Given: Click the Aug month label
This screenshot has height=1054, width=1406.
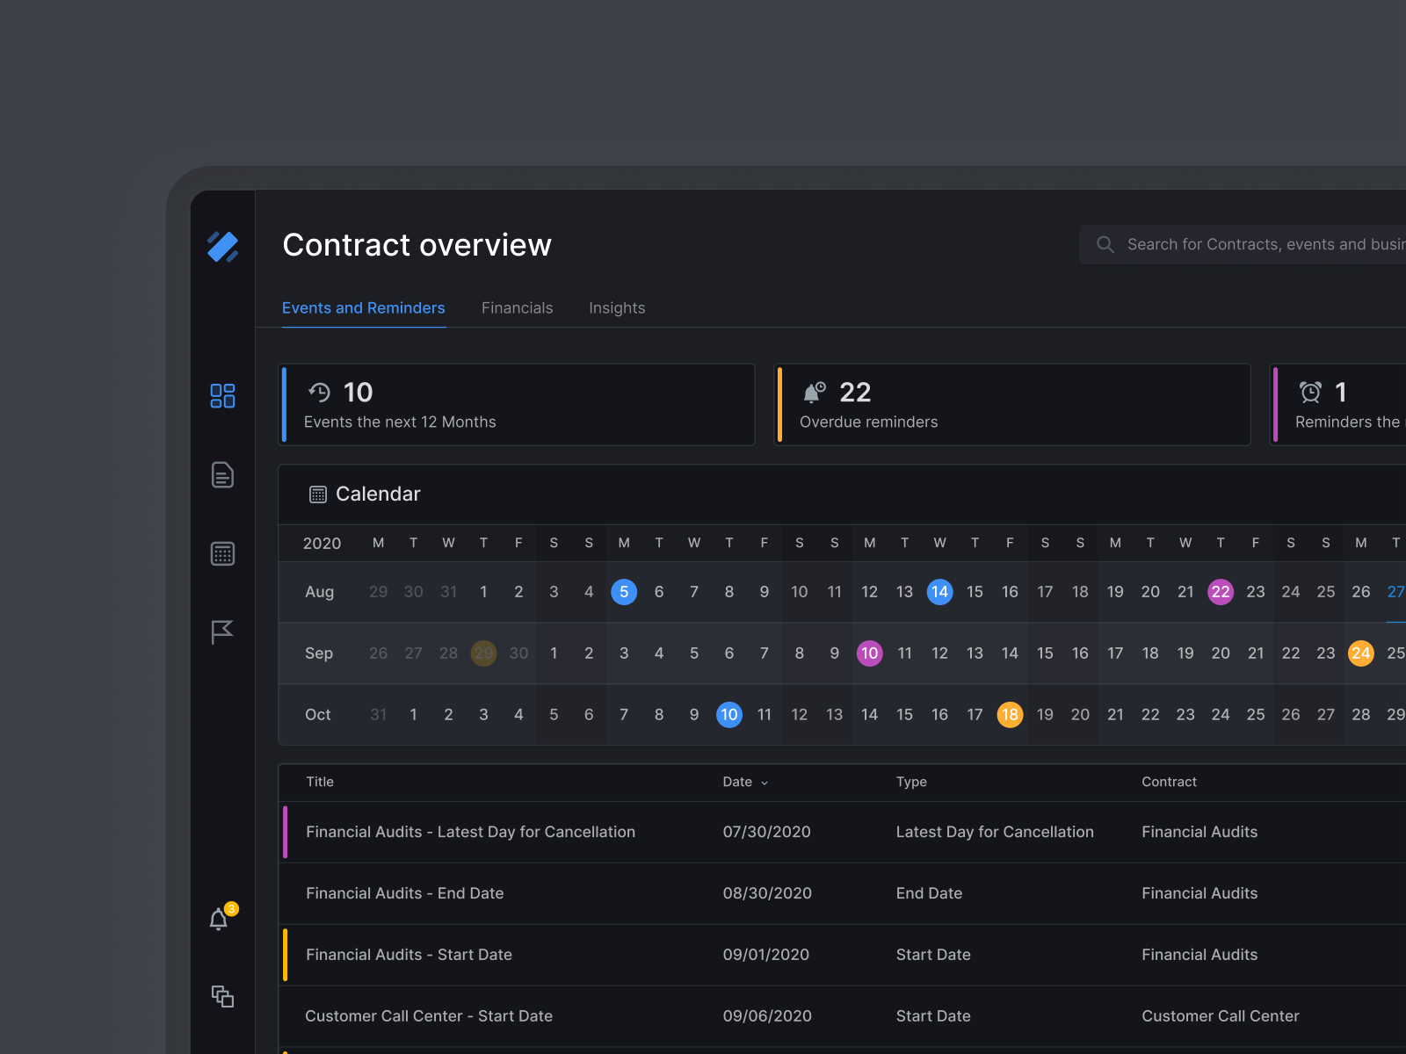Looking at the screenshot, I should pyautogui.click(x=319, y=592).
